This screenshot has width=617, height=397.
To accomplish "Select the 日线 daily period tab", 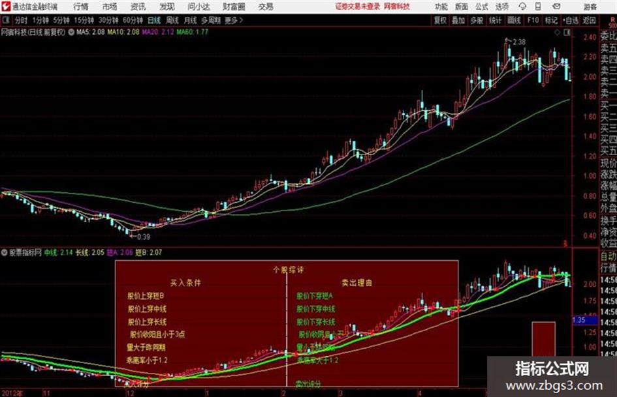I will coord(154,20).
